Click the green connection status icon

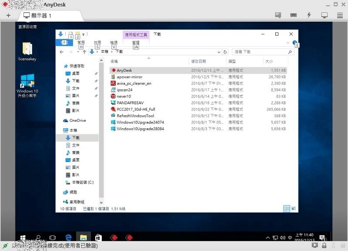[5, 246]
